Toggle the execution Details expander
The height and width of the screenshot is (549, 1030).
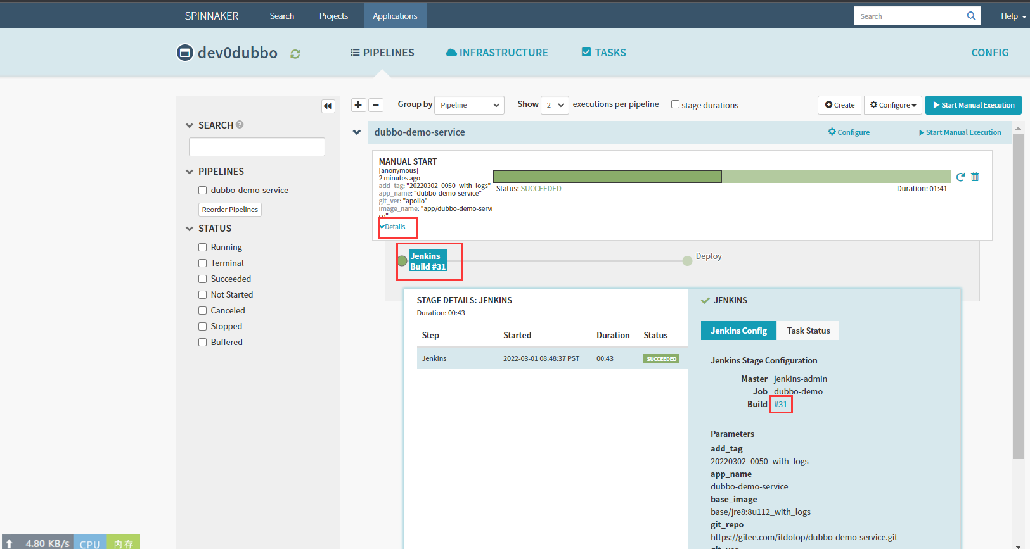coord(393,227)
